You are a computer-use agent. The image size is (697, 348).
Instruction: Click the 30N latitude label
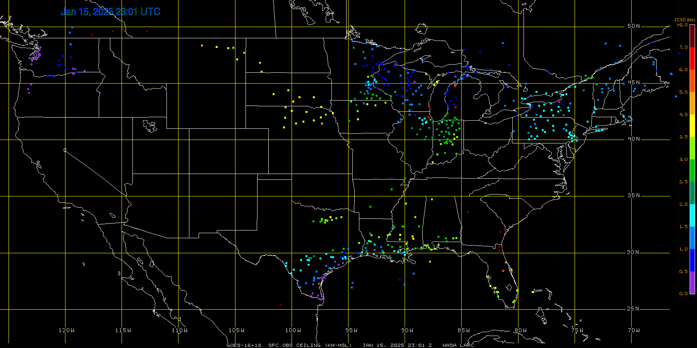click(633, 252)
